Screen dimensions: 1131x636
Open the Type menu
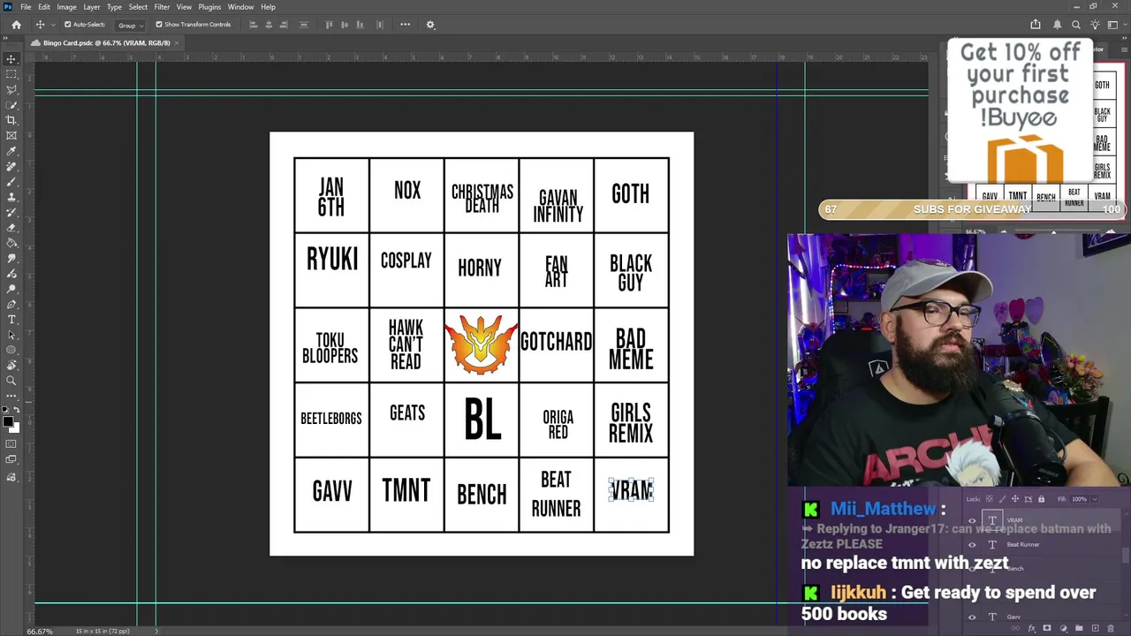click(x=114, y=7)
